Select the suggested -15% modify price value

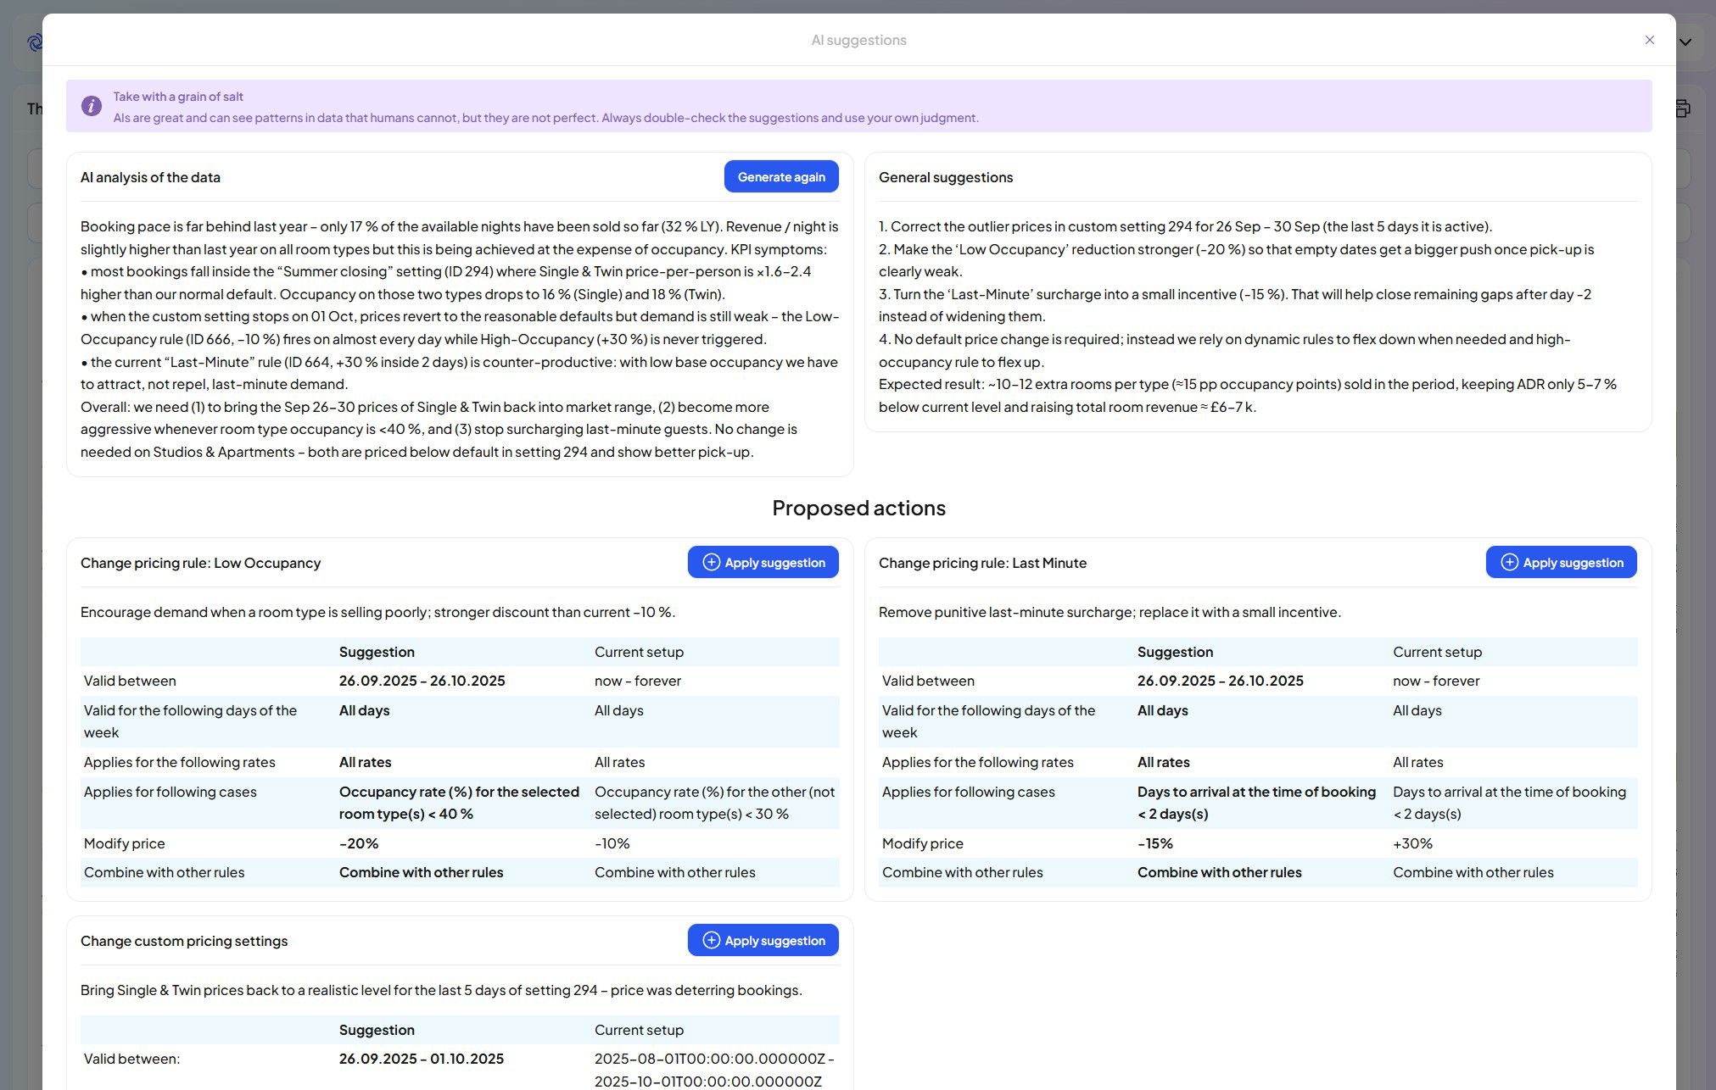click(1154, 843)
